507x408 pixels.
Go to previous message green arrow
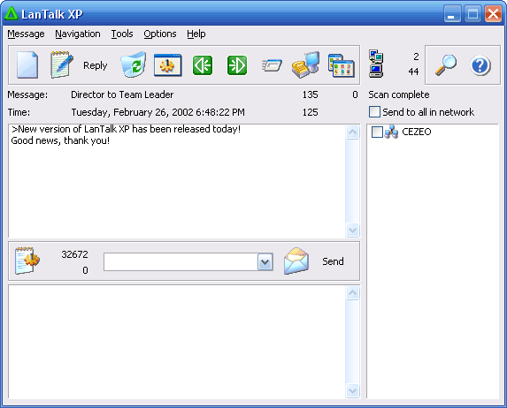pos(203,65)
